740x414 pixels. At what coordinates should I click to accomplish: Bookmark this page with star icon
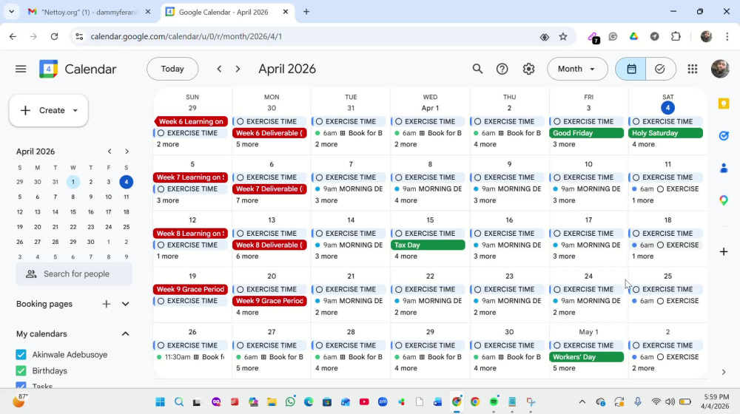coord(563,37)
